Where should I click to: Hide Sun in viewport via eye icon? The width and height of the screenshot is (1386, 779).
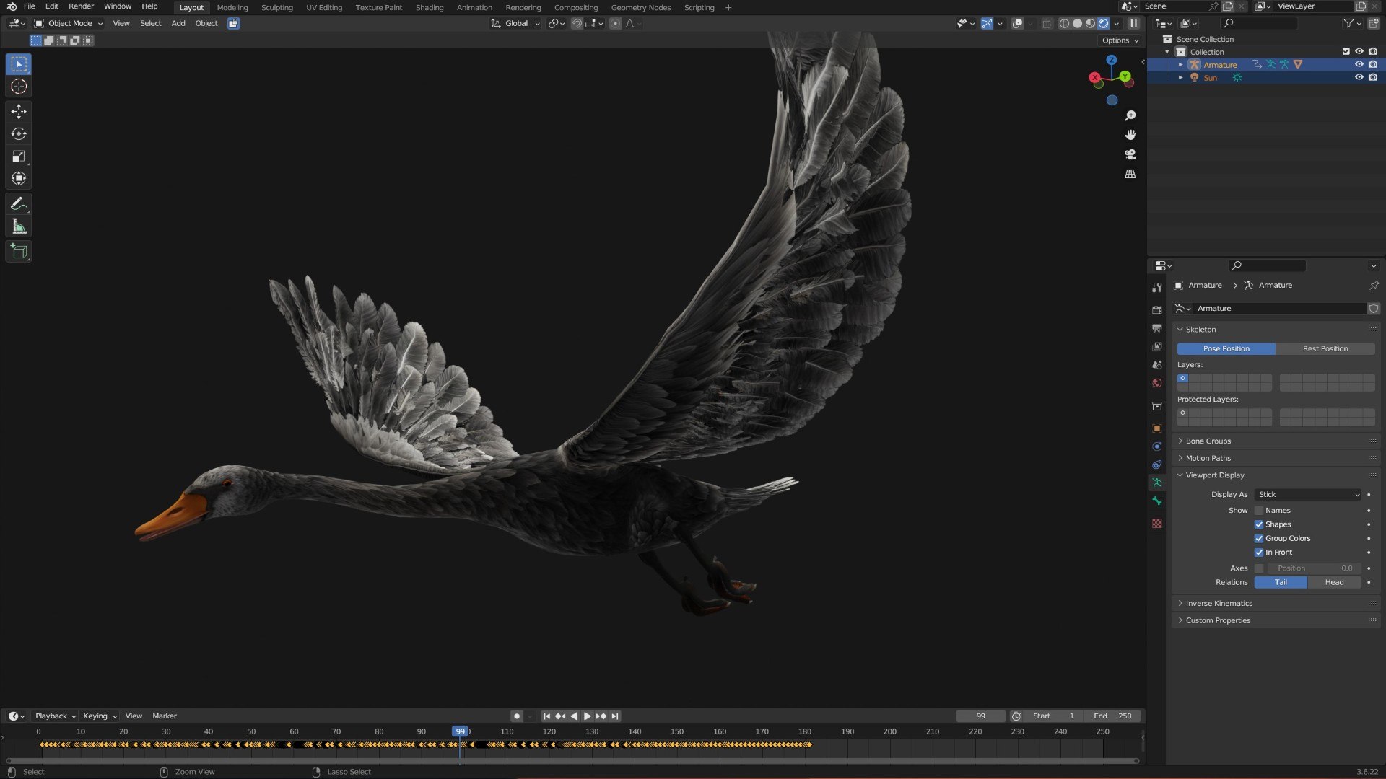(1359, 77)
